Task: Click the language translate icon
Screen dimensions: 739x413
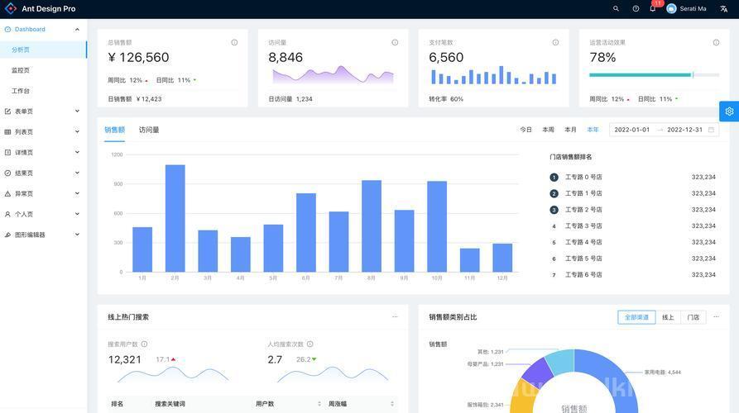Action: click(x=723, y=8)
